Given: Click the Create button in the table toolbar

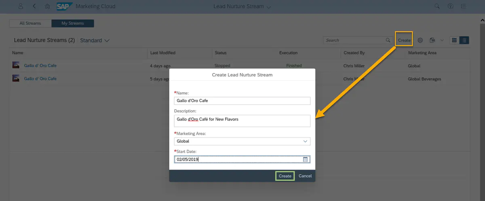Looking at the screenshot, I should click(x=404, y=40).
